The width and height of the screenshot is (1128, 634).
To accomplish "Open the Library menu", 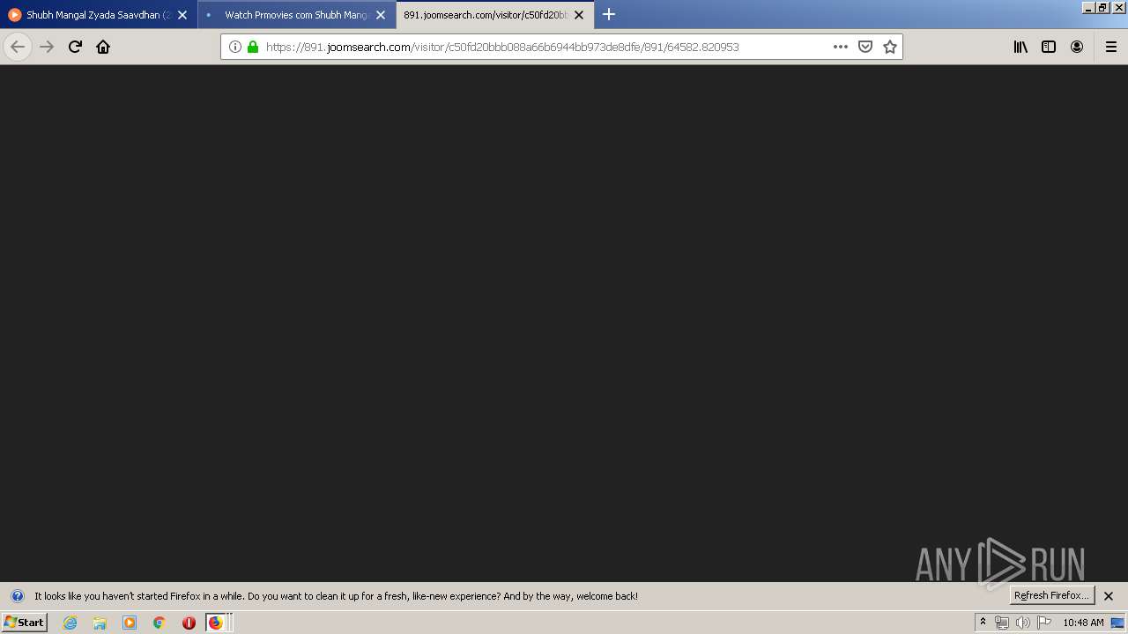I will tap(1020, 47).
